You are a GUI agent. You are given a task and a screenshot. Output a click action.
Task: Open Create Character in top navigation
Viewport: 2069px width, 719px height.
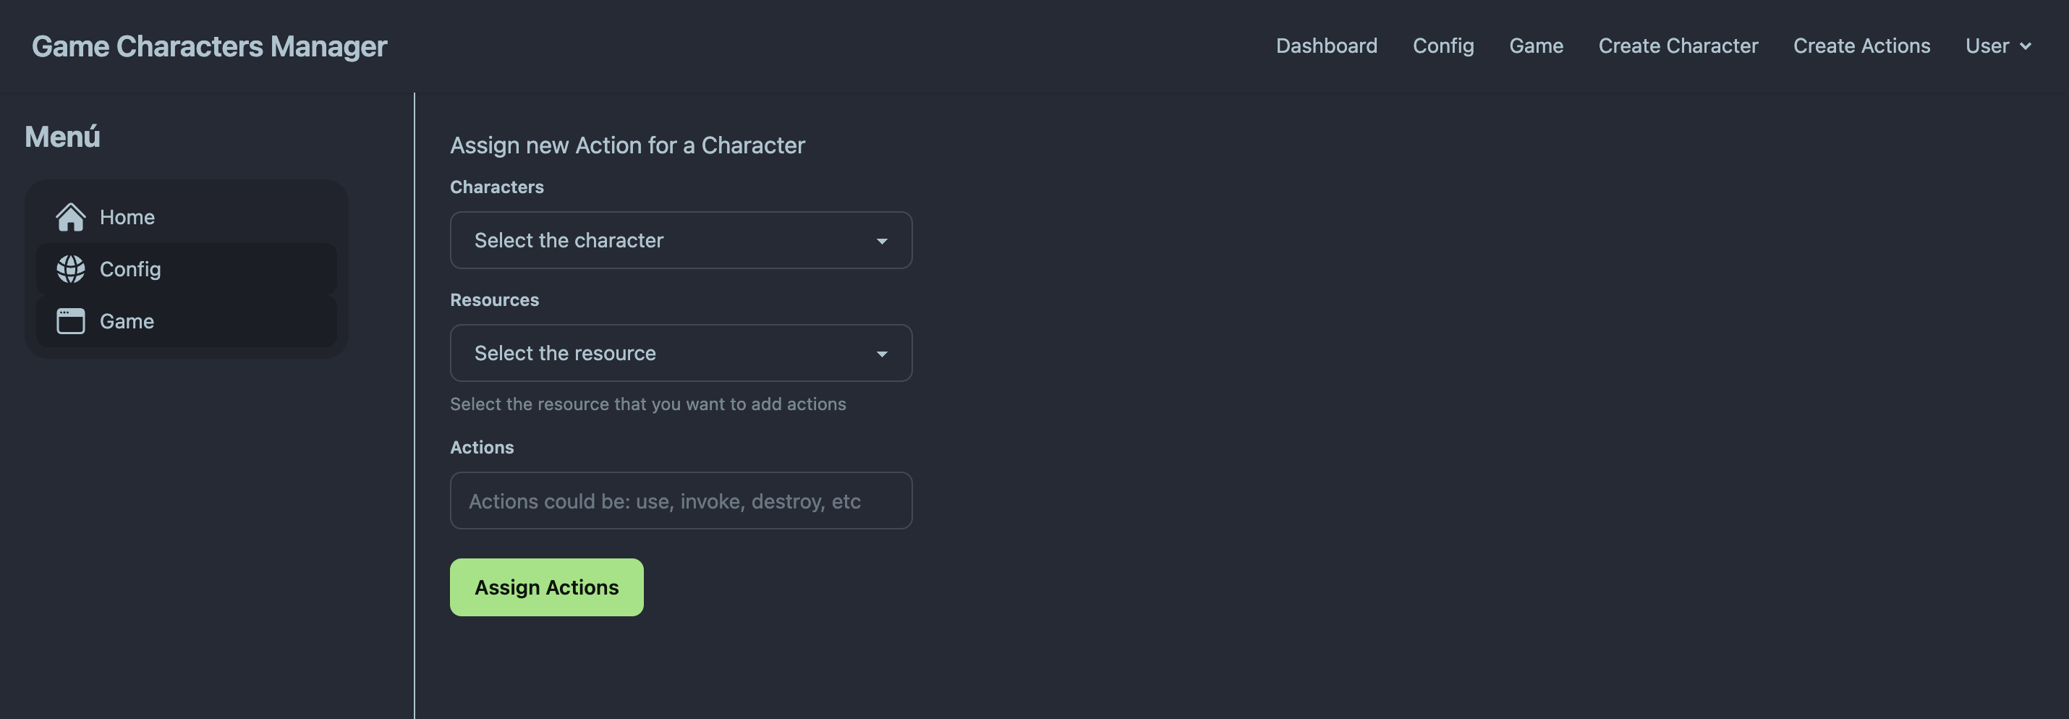coord(1678,46)
